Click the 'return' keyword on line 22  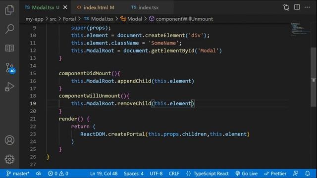(x=80, y=127)
